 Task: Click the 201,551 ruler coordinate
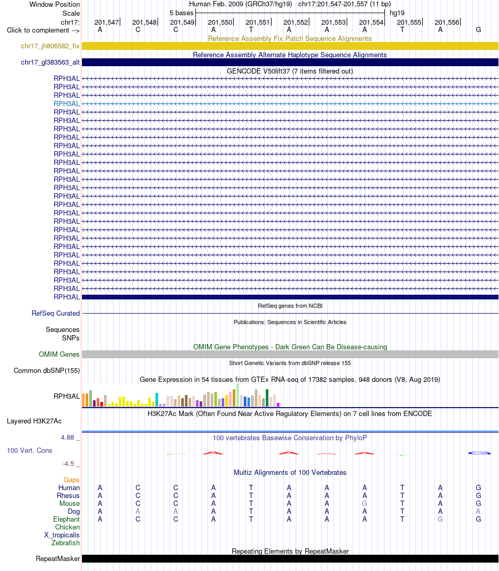point(258,22)
